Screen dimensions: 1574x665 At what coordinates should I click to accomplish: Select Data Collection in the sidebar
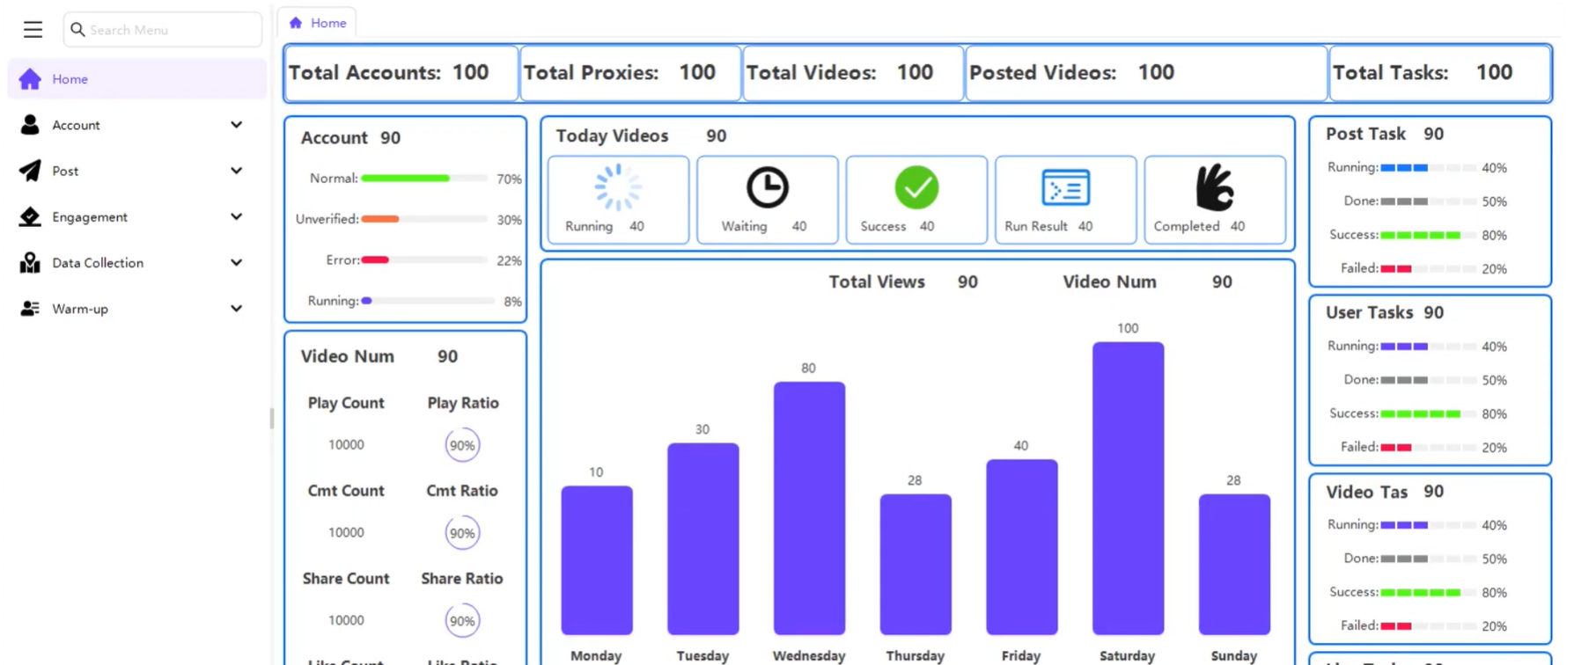click(137, 262)
